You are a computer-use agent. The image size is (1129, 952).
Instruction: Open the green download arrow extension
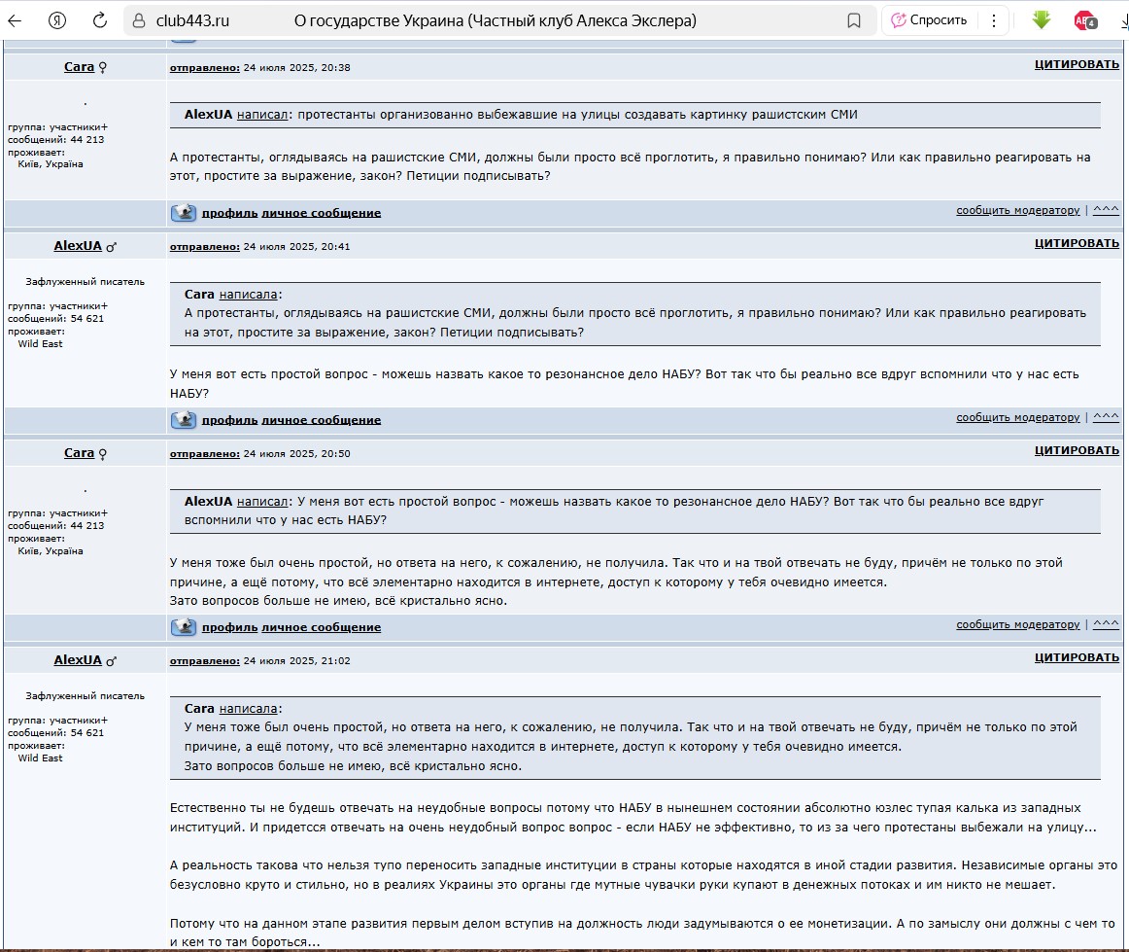(x=1042, y=19)
